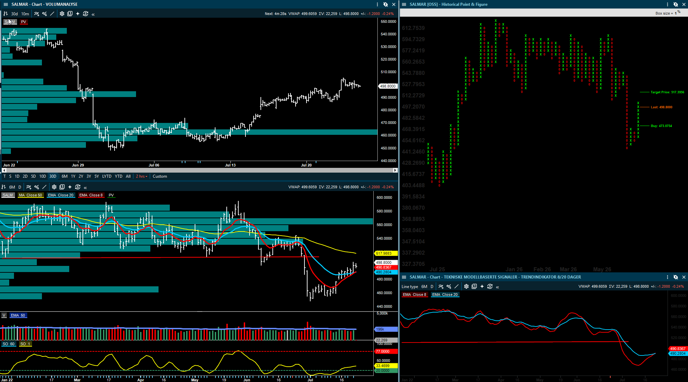This screenshot has width=688, height=382.
Task: Click the V volume legend label
Action: click(x=4, y=315)
